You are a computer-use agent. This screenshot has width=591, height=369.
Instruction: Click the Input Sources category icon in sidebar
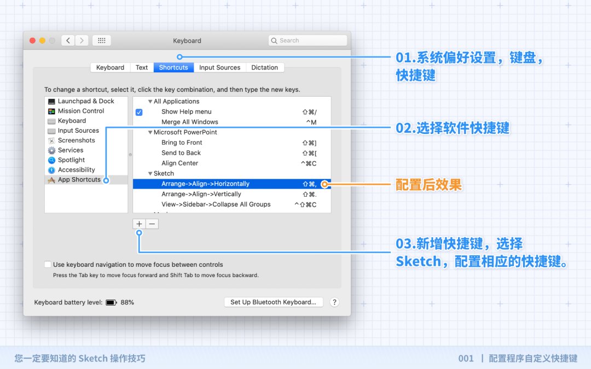click(51, 131)
